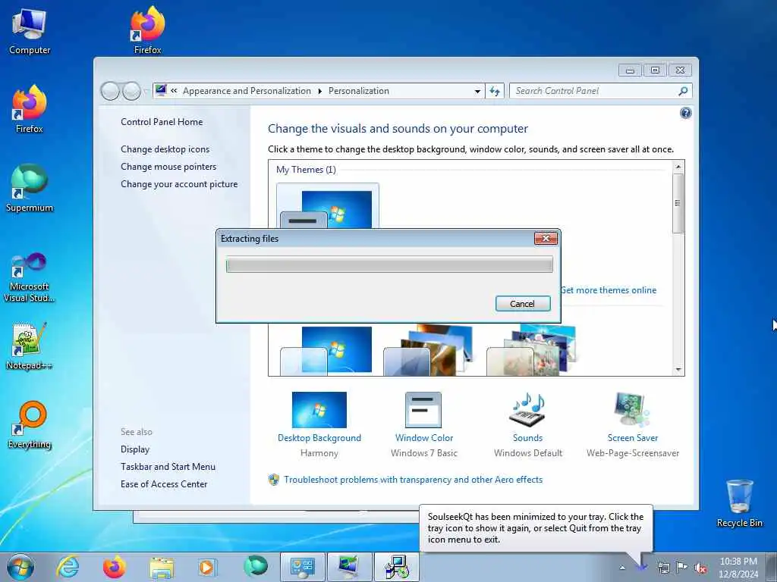Open Windows Media Player on taskbar
The image size is (777, 582).
(206, 567)
